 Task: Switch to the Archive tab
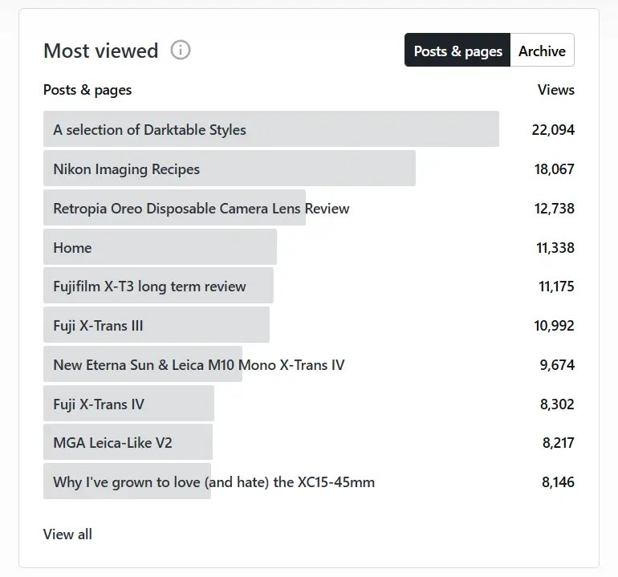[542, 51]
